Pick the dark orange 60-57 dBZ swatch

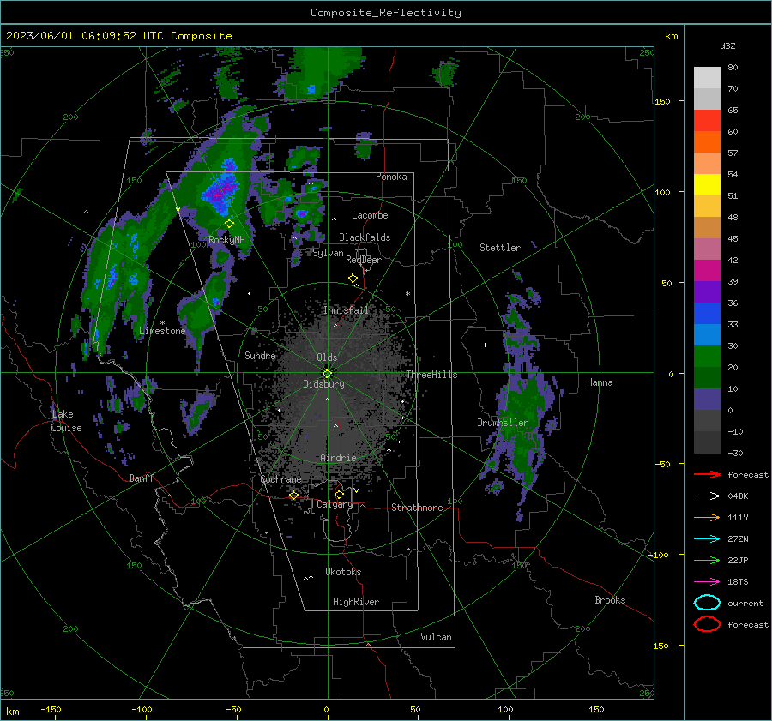(707, 141)
